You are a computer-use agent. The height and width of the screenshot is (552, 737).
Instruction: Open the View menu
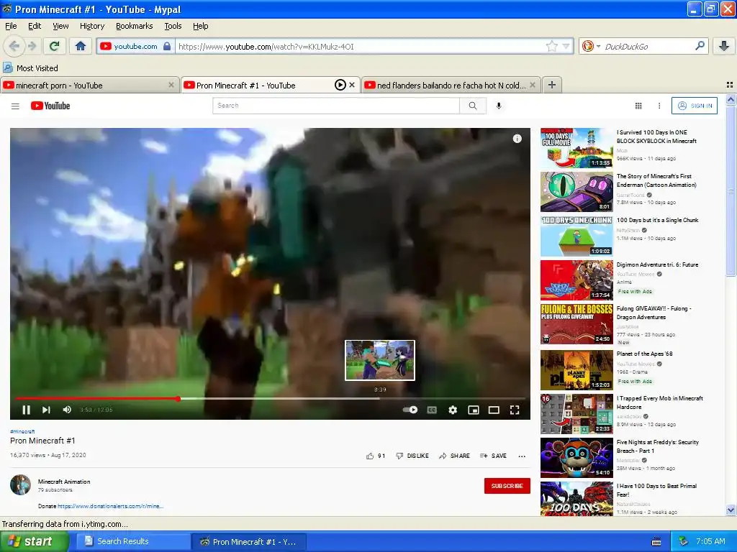coord(60,26)
